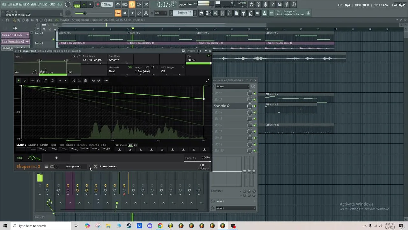The image size is (408, 230).
Task: Adjust the ShaperBox Mix 100% slider
Action: coord(199,63)
